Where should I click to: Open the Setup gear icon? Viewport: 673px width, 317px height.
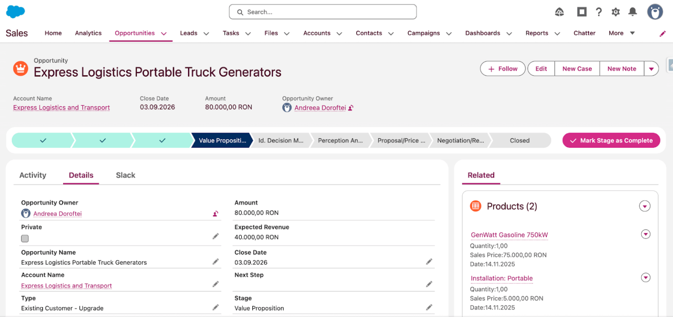pyautogui.click(x=616, y=12)
